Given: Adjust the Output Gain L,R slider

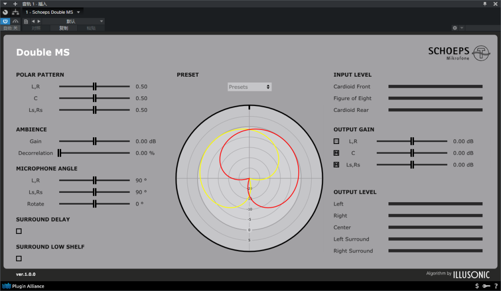Looking at the screenshot, I should tap(412, 141).
